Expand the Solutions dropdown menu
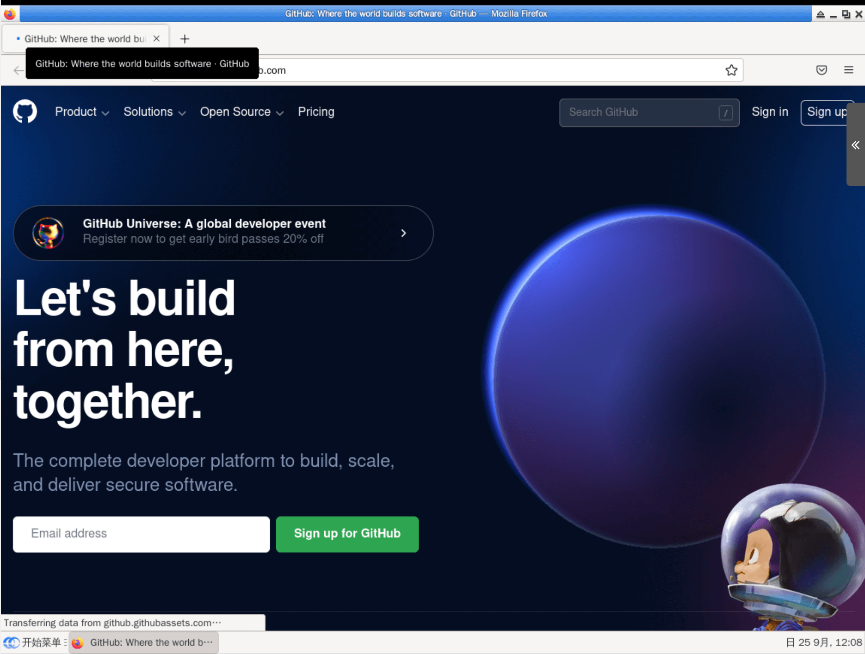This screenshot has width=865, height=654. [x=154, y=112]
